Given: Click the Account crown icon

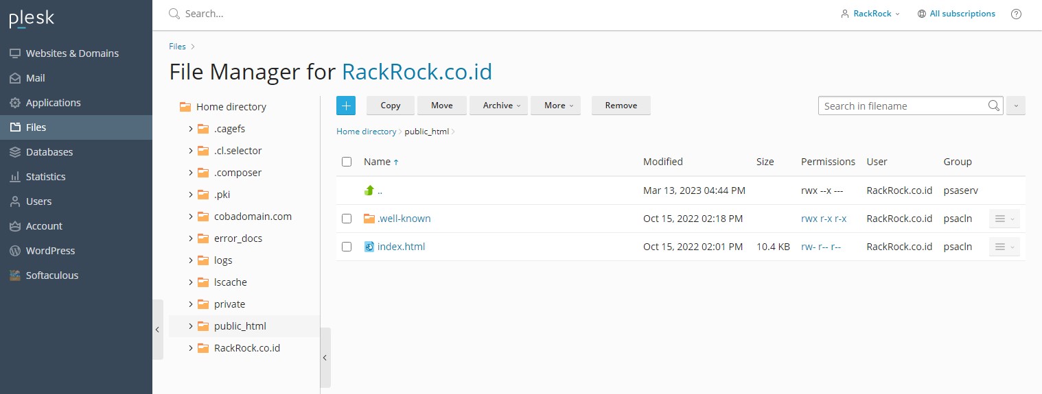Looking at the screenshot, I should [14, 226].
